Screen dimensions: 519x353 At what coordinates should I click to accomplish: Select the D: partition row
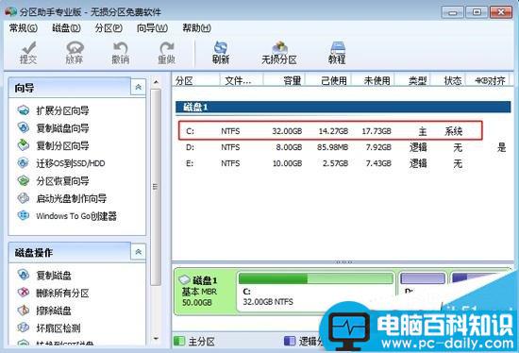click(x=343, y=147)
